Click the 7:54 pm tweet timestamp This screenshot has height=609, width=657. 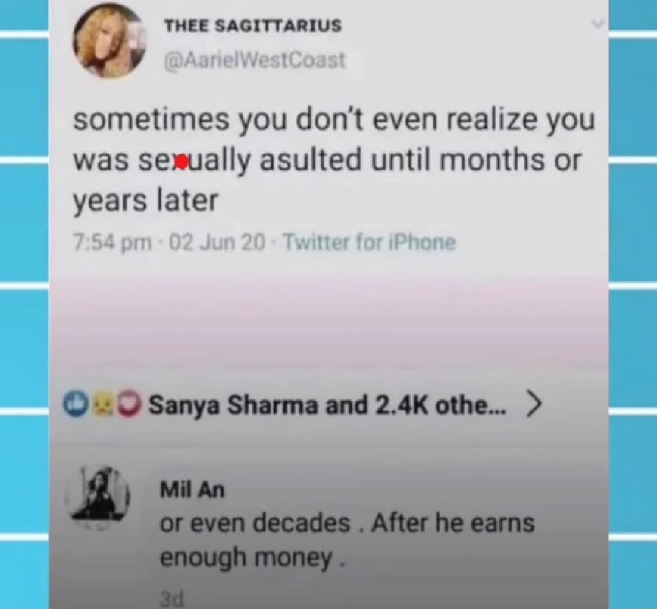tap(113, 243)
